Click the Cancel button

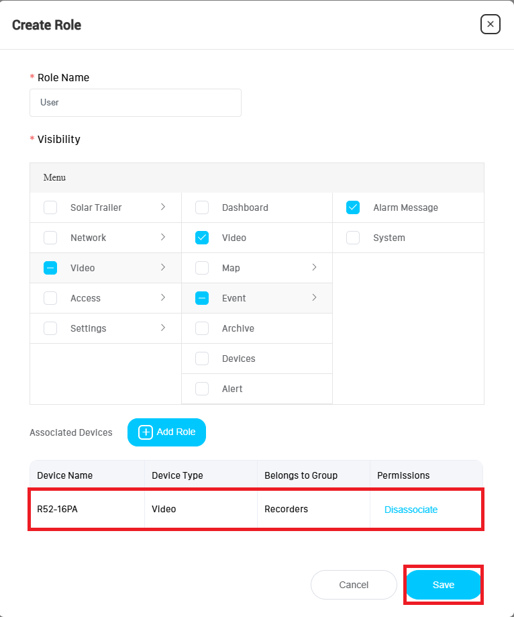coord(354,585)
